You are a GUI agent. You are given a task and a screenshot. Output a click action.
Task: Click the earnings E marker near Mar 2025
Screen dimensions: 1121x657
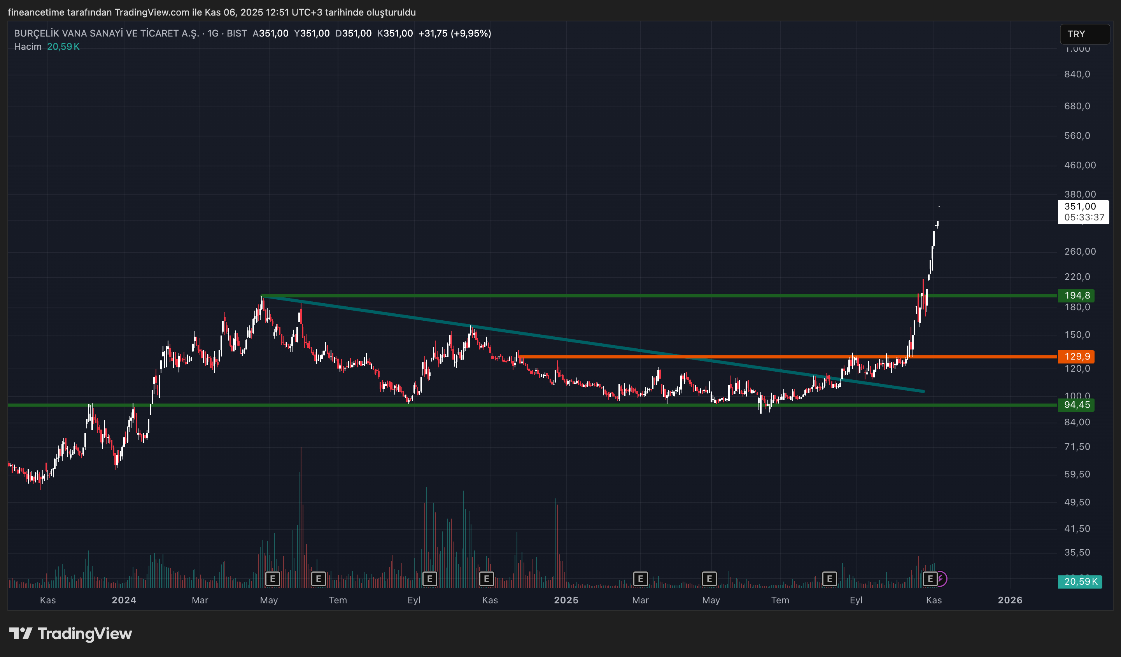coord(641,579)
